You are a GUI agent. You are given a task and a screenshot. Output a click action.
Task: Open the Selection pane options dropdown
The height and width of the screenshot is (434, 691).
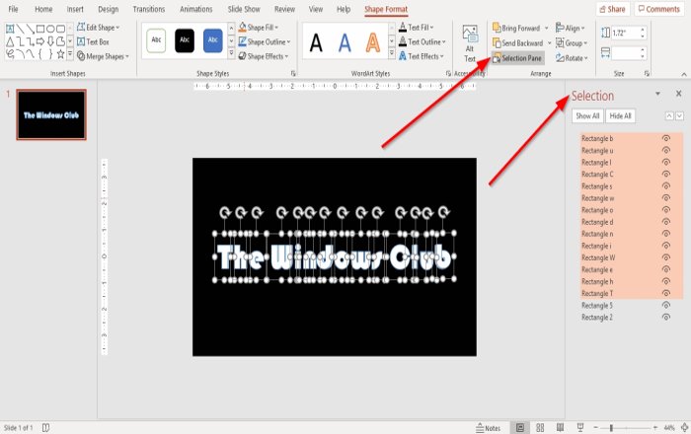pyautogui.click(x=657, y=94)
